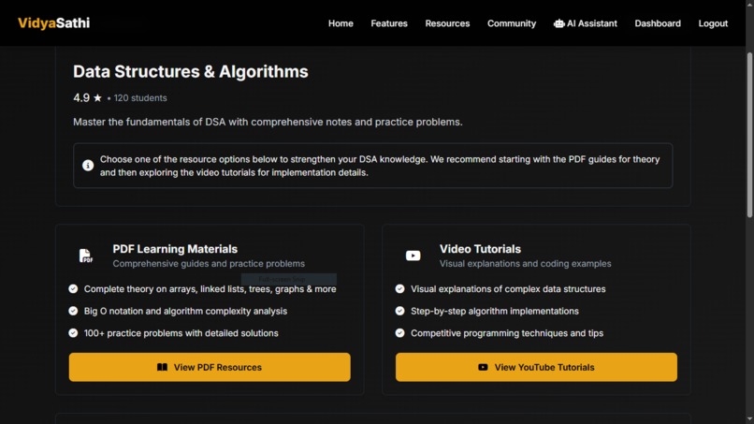Viewport: 754px width, 424px height.
Task: Click the checkmark beside Competitive programming techniques
Action: tap(399, 333)
